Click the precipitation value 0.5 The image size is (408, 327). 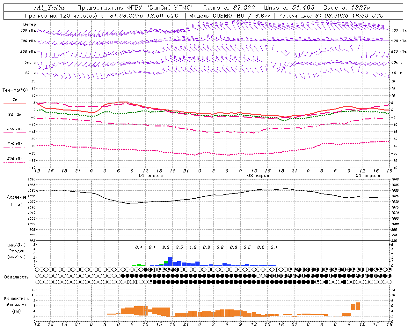pos(247,247)
